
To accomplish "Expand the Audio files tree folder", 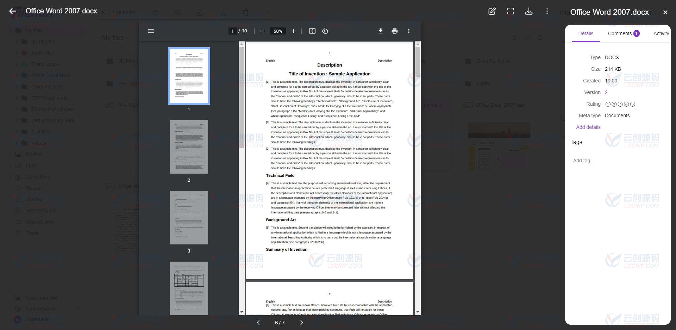I will point(16,53).
